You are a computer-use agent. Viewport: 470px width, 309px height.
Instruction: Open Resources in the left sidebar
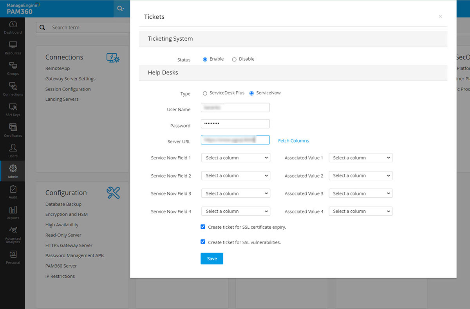point(13,48)
